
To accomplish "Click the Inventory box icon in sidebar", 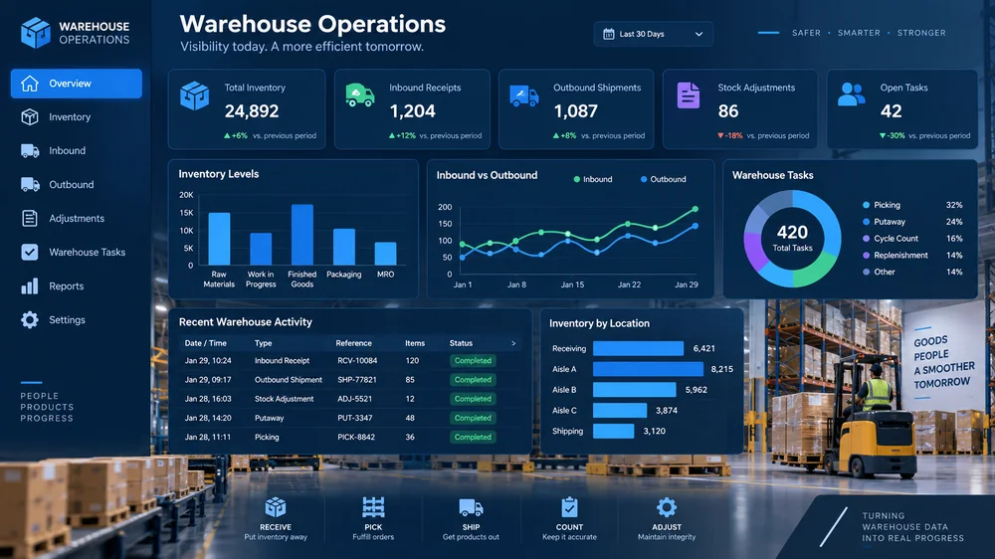I will (29, 116).
